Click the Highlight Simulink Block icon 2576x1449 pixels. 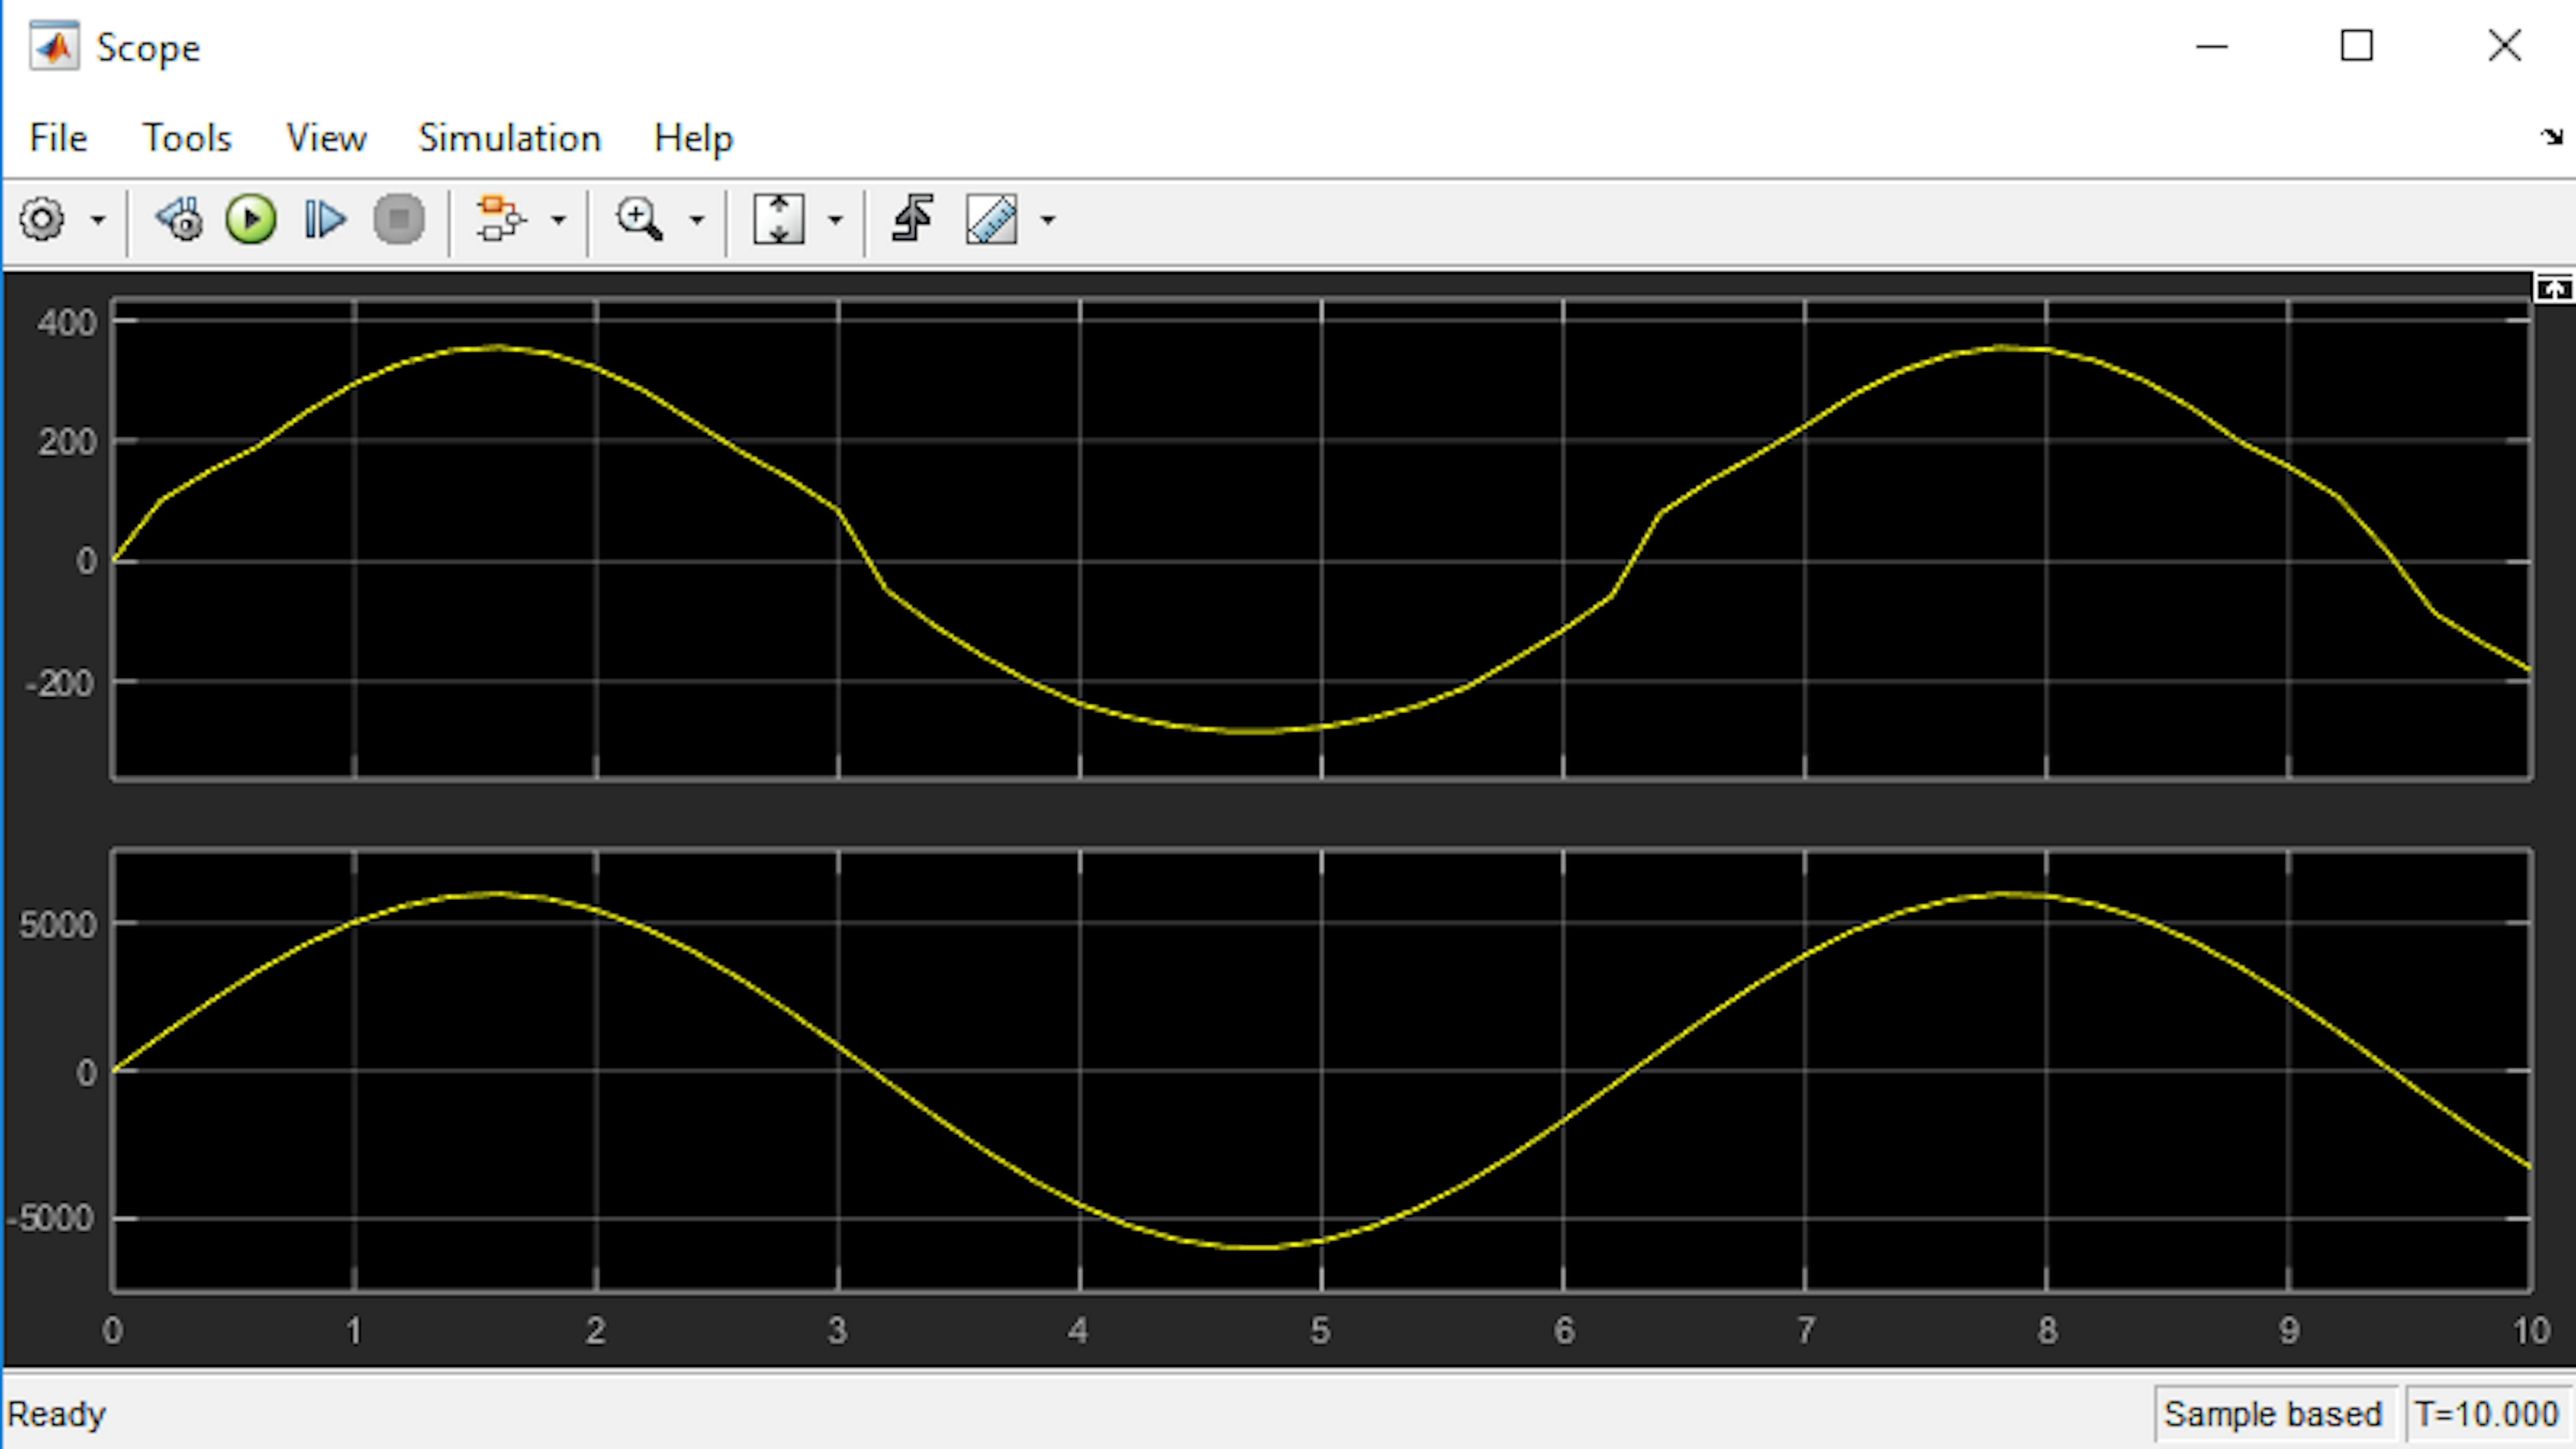[x=500, y=219]
